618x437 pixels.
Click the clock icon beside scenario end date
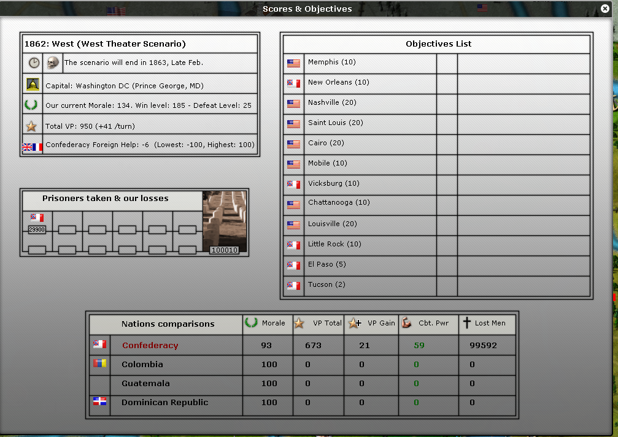pyautogui.click(x=33, y=63)
